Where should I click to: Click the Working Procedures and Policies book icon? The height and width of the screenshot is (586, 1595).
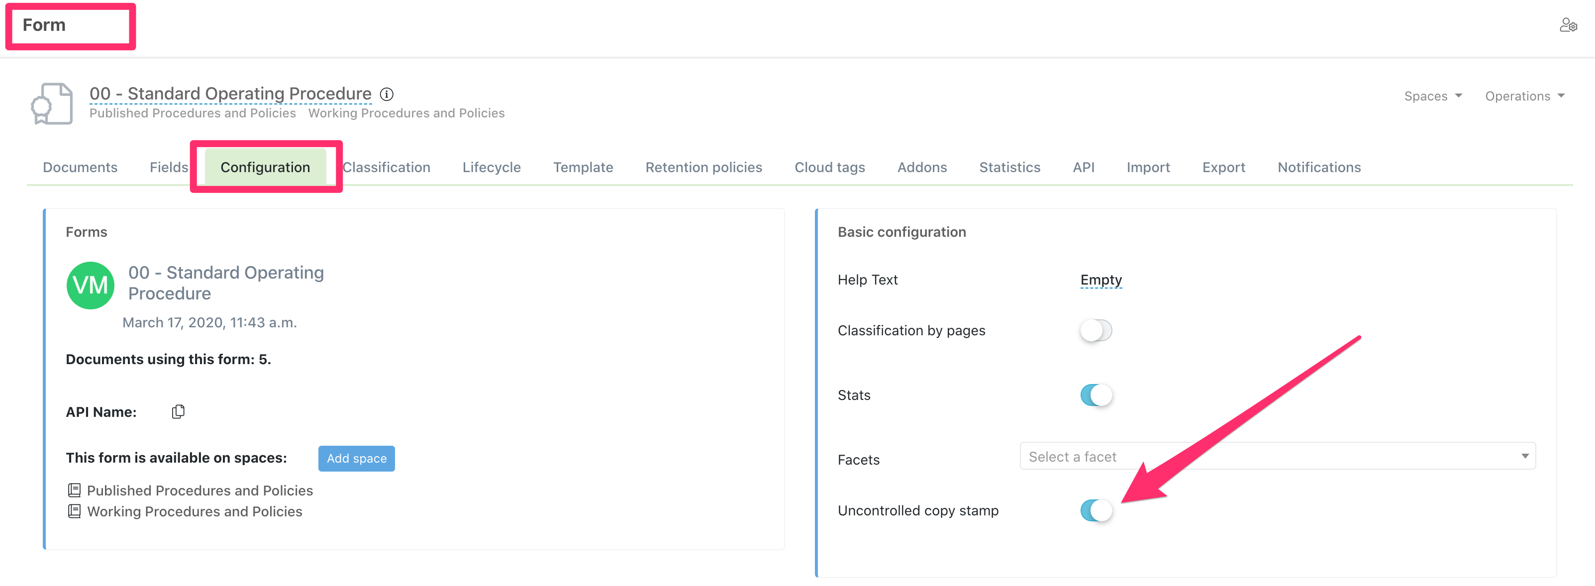pos(74,511)
